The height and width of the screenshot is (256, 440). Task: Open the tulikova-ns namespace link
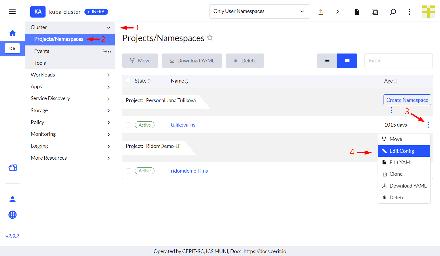coord(183,125)
